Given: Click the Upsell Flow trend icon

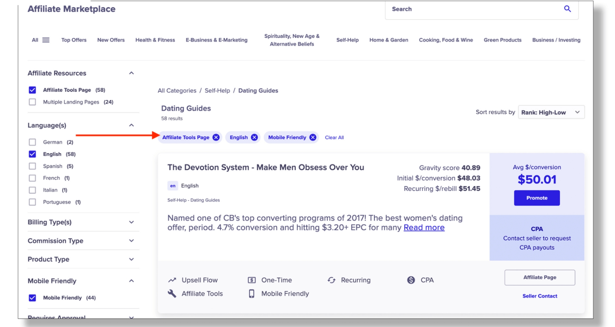Looking at the screenshot, I should 172,280.
